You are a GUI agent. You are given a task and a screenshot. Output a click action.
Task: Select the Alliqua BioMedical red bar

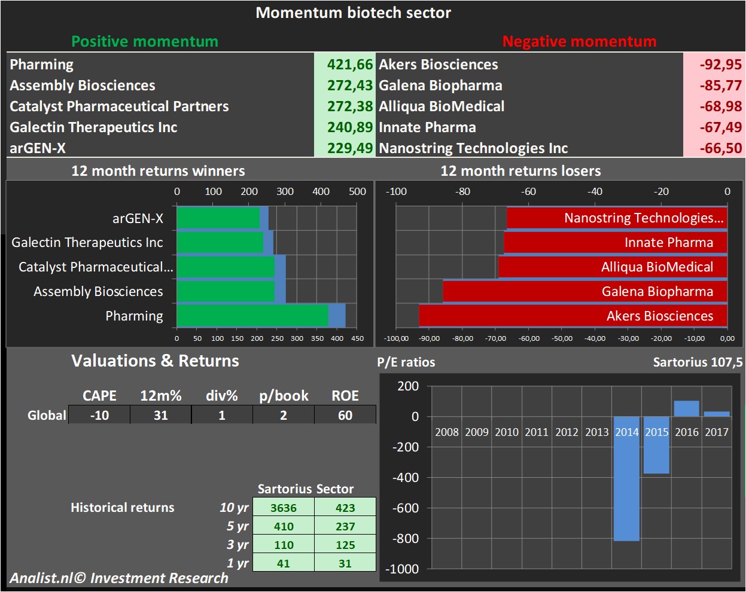click(x=613, y=267)
